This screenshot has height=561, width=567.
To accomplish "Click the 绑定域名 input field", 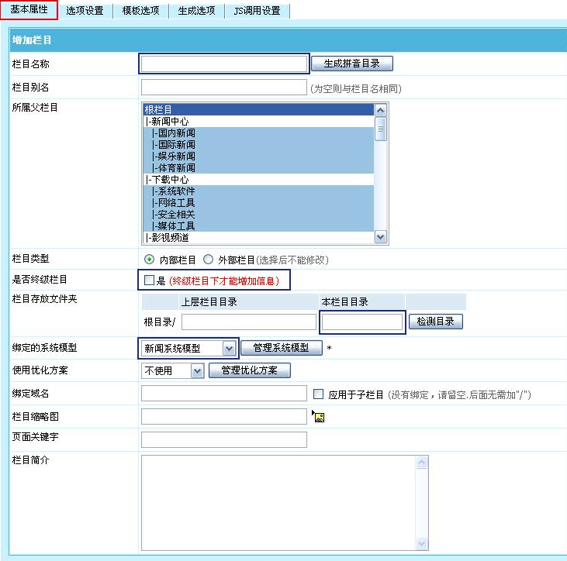I will [x=224, y=394].
